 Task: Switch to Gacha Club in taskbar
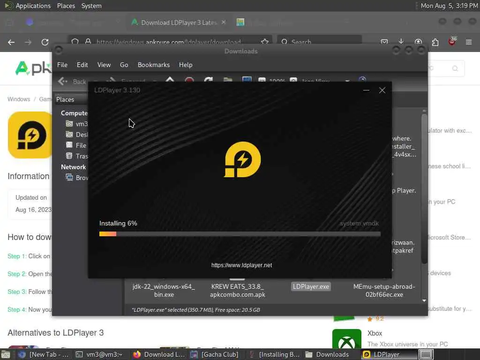(x=215, y=354)
